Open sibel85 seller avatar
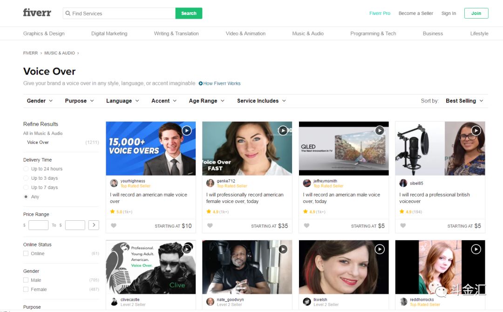This screenshot has height=312, width=503. (x=403, y=183)
